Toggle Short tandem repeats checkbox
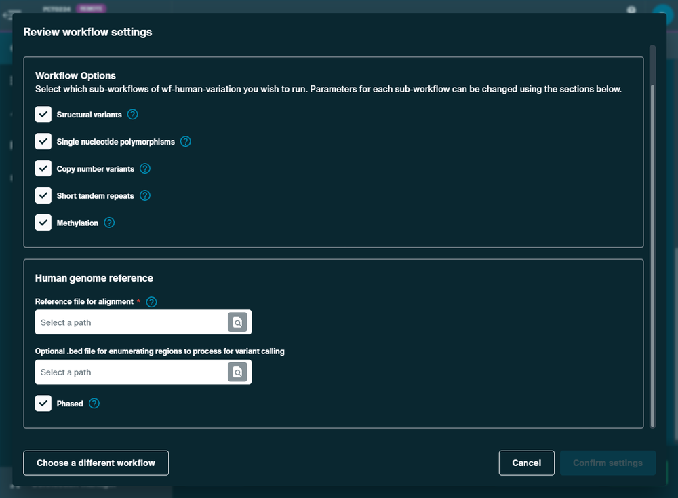Screen dimensions: 678x498 click(43, 195)
